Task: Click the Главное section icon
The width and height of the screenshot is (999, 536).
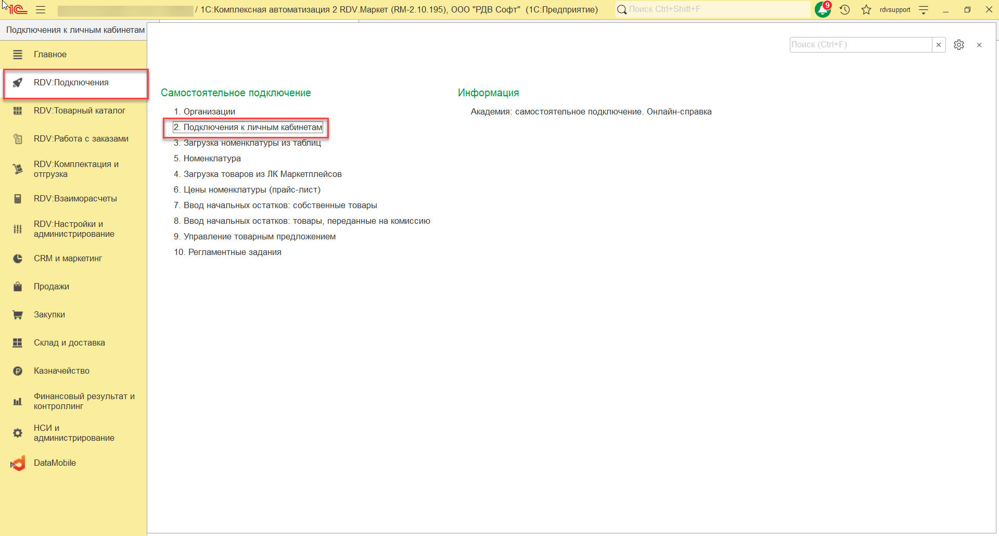Action: coord(18,55)
